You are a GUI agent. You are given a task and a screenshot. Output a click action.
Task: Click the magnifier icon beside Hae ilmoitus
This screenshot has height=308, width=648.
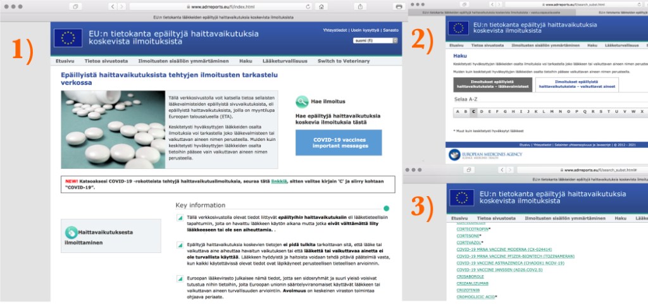(302, 101)
